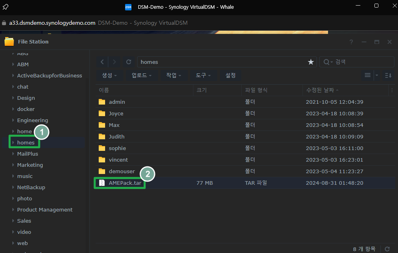
Task: Open File Station help question mark
Action: tap(351, 42)
